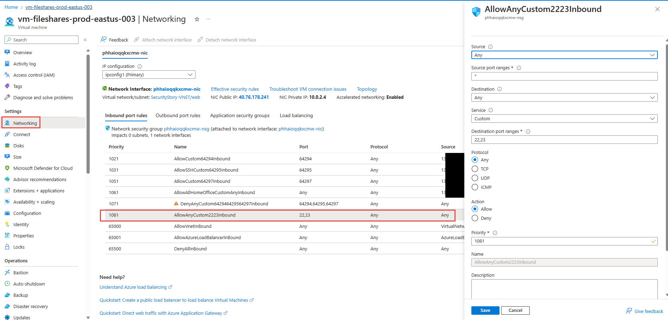The width and height of the screenshot is (668, 320).
Task: Click Source port ranges field
Action: [x=564, y=76]
